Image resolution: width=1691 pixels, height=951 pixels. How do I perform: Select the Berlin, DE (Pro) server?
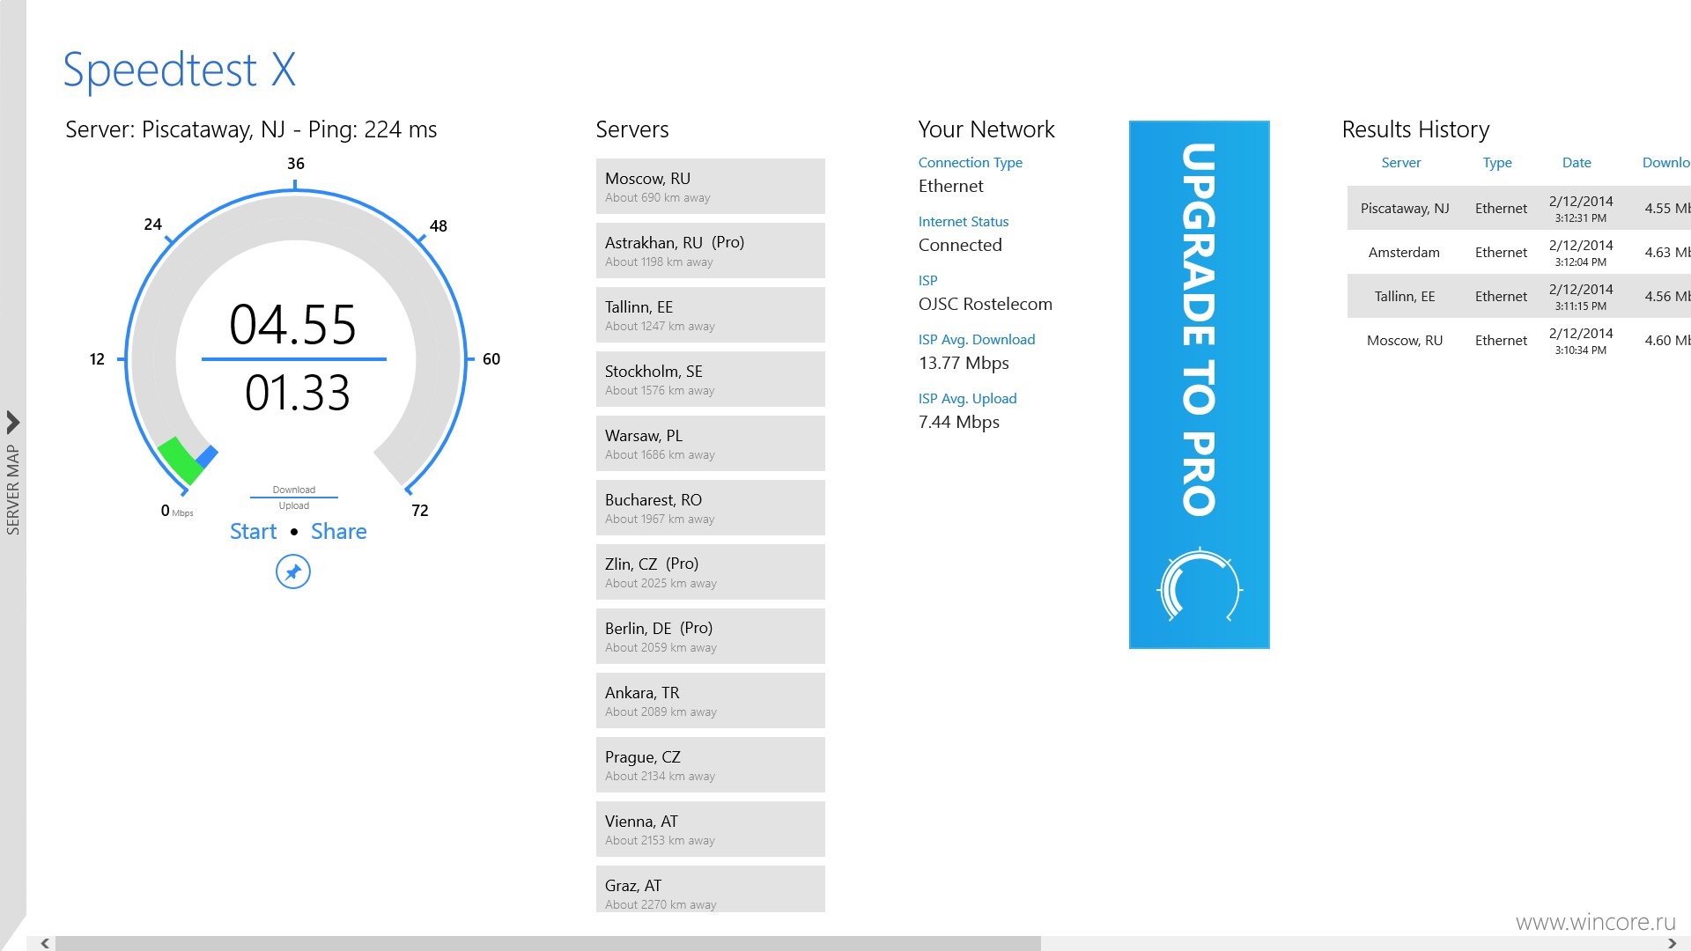click(x=711, y=637)
